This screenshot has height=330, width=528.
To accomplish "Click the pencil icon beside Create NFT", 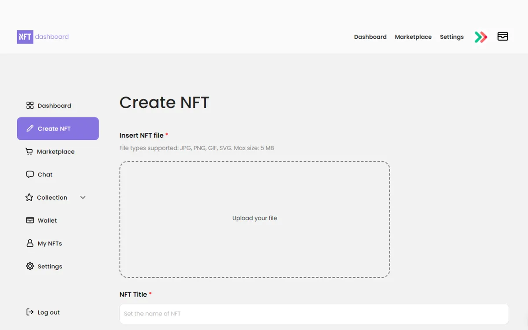I will [x=30, y=128].
